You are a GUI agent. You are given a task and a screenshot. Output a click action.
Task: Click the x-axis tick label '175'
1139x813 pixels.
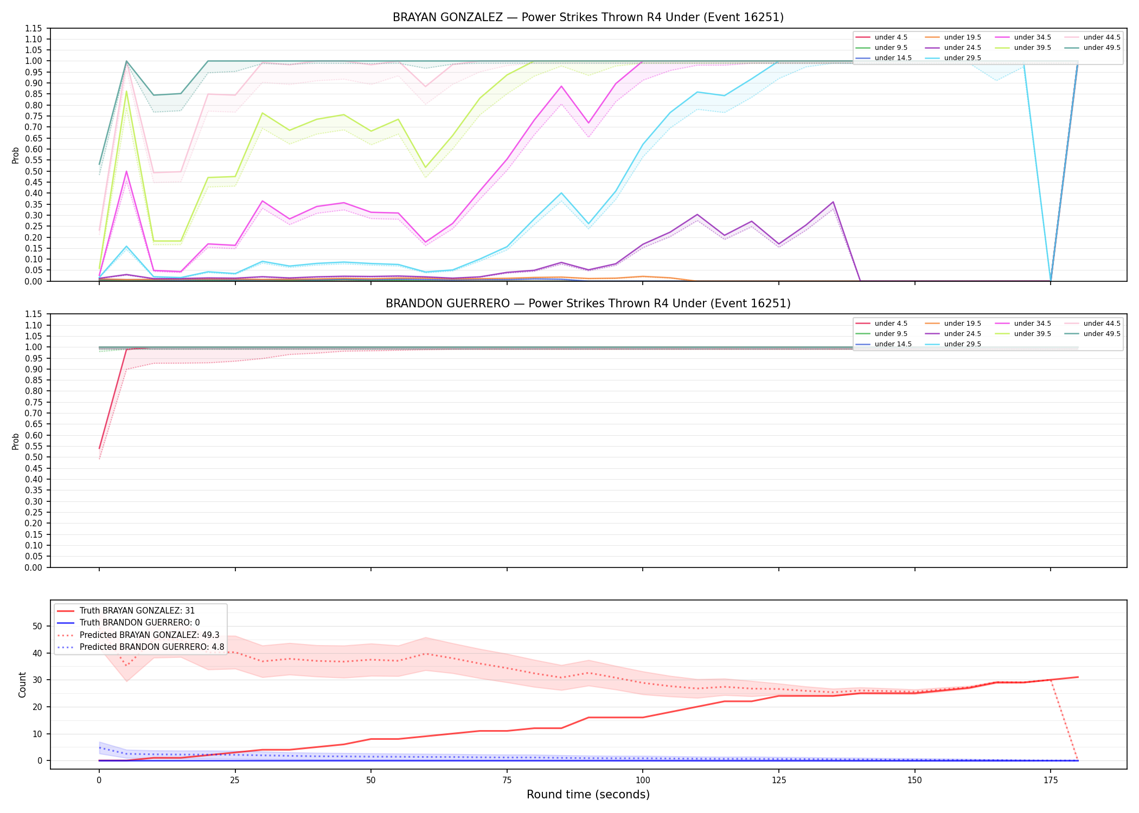tap(1051, 780)
